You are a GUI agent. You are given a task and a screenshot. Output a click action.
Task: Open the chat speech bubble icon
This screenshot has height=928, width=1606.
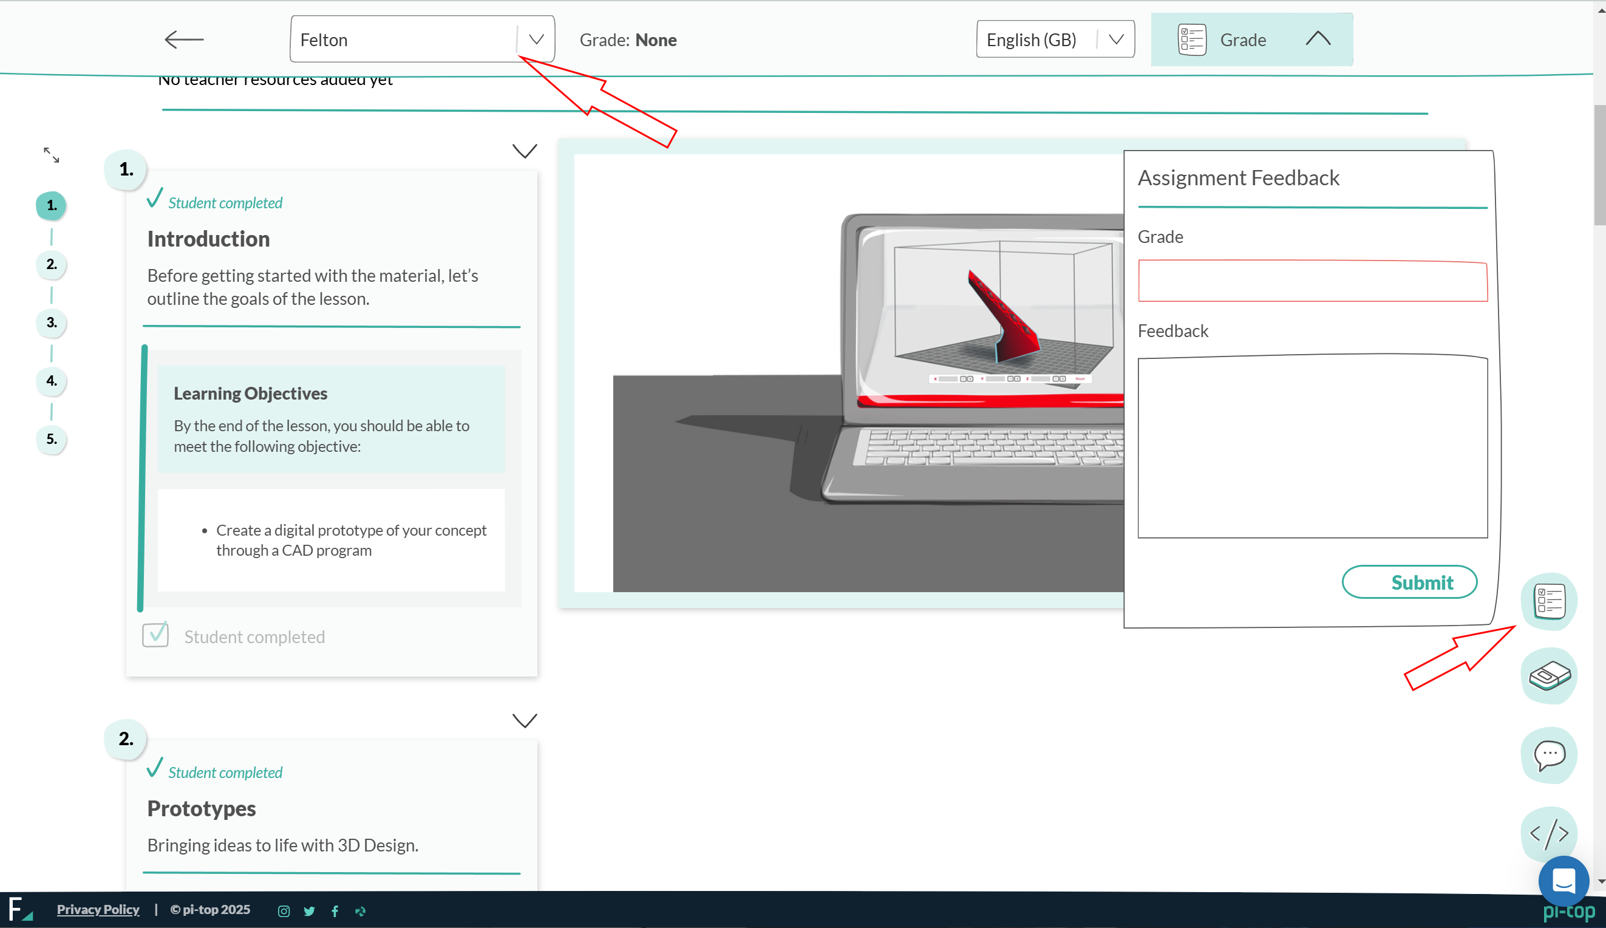pos(1549,756)
